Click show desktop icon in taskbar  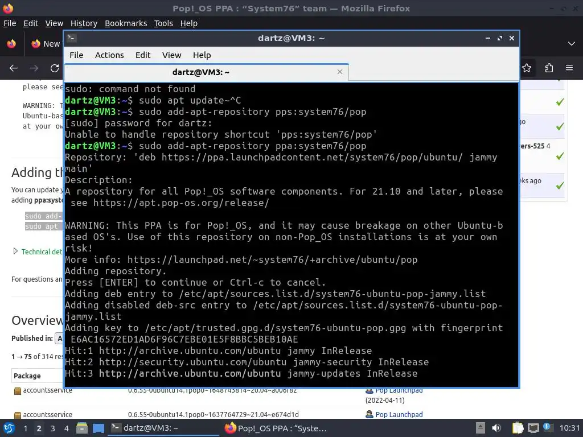[x=98, y=428]
